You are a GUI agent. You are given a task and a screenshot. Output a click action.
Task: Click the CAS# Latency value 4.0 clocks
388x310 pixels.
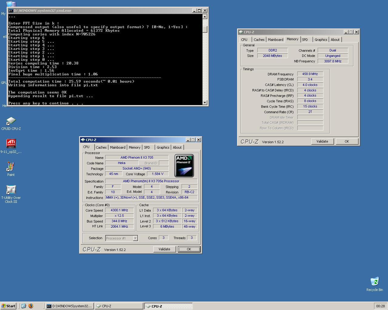[x=310, y=85]
